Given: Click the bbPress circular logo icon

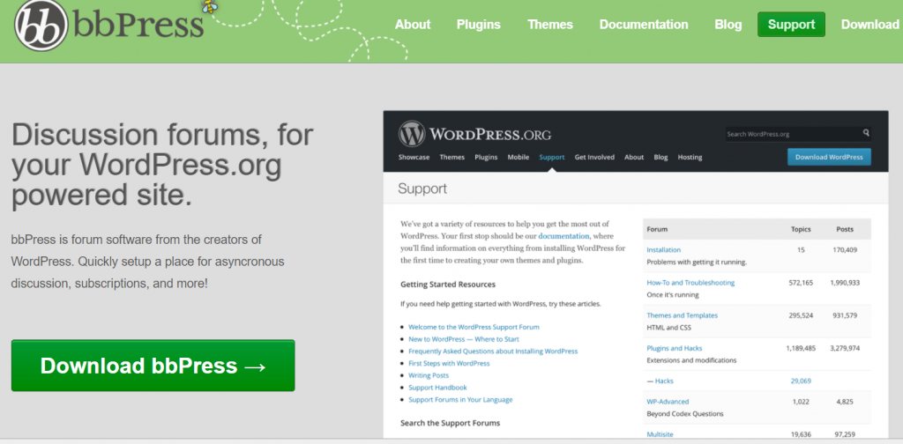Looking at the screenshot, I should click(41, 26).
